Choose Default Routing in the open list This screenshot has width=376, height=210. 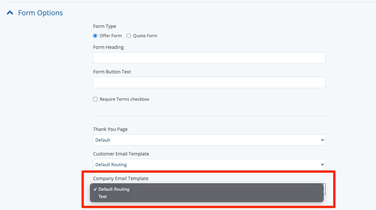click(x=114, y=189)
